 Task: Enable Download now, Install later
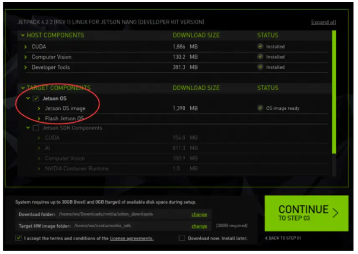pos(182,238)
